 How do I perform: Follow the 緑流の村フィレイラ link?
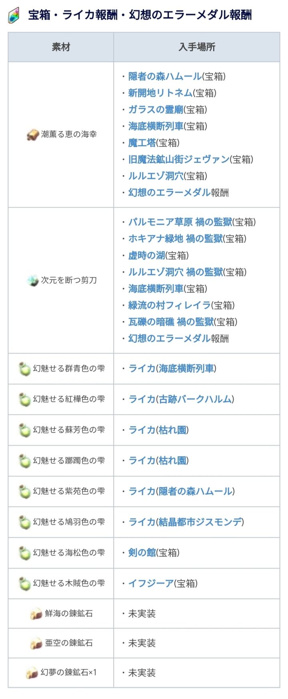(x=169, y=305)
